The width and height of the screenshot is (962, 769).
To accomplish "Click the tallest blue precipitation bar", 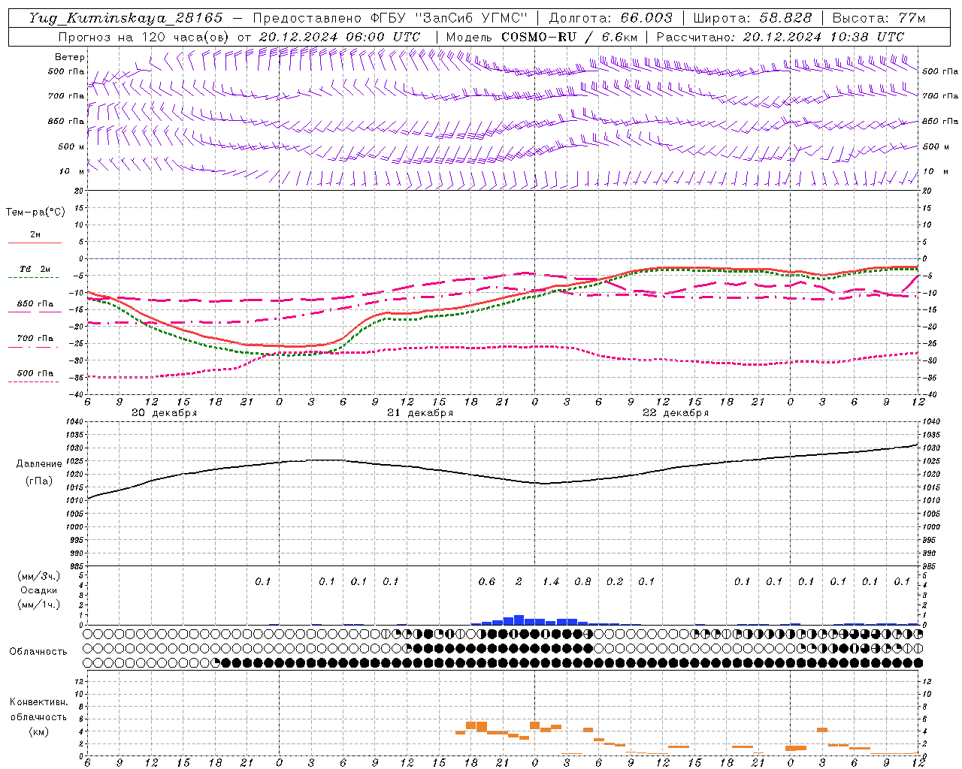I will click(519, 620).
